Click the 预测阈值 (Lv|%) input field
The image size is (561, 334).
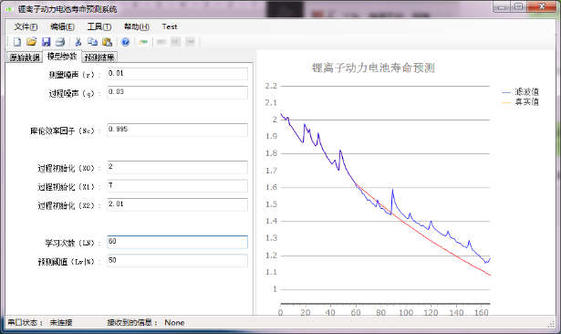[x=178, y=261]
